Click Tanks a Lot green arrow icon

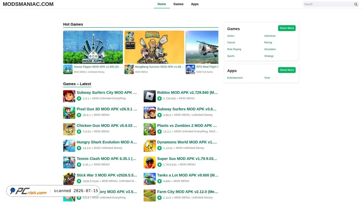tap(160, 181)
